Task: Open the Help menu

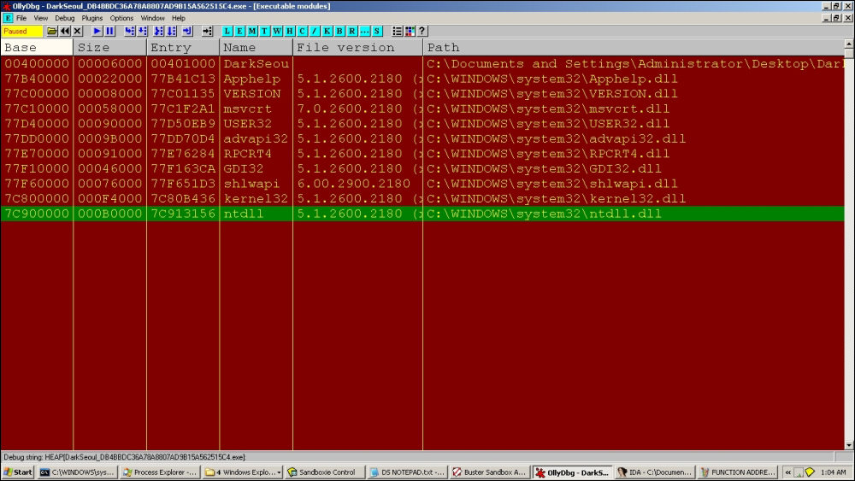Action: (179, 18)
